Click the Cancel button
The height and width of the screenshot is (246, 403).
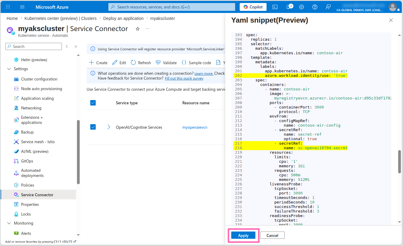(x=272, y=235)
